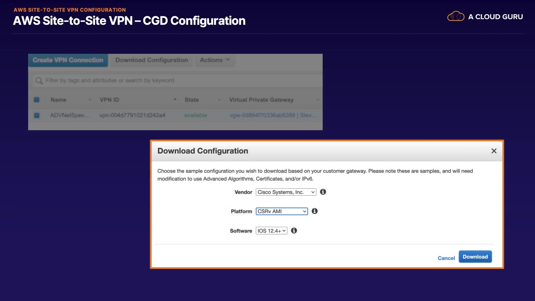Close the Download Configuration dialog with X
The height and width of the screenshot is (301, 535).
[x=494, y=151]
